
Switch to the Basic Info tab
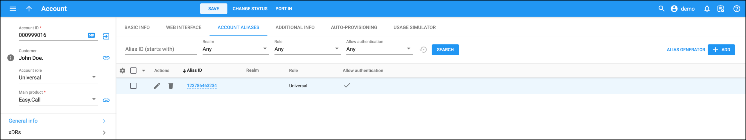click(x=137, y=27)
